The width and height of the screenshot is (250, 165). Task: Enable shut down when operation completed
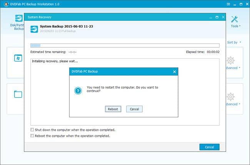tap(32, 130)
